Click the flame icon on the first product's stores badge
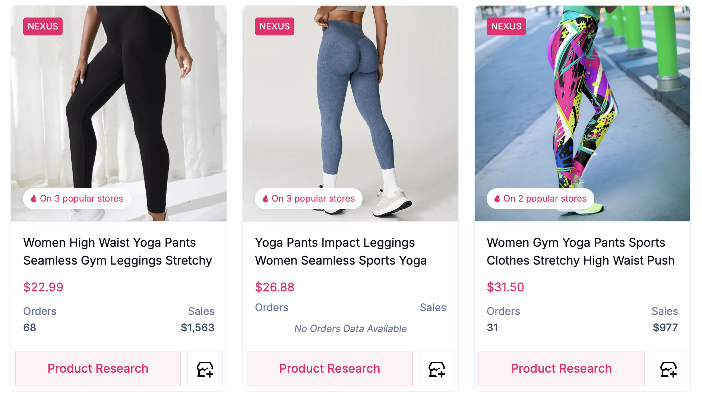The width and height of the screenshot is (702, 398). pyautogui.click(x=34, y=199)
